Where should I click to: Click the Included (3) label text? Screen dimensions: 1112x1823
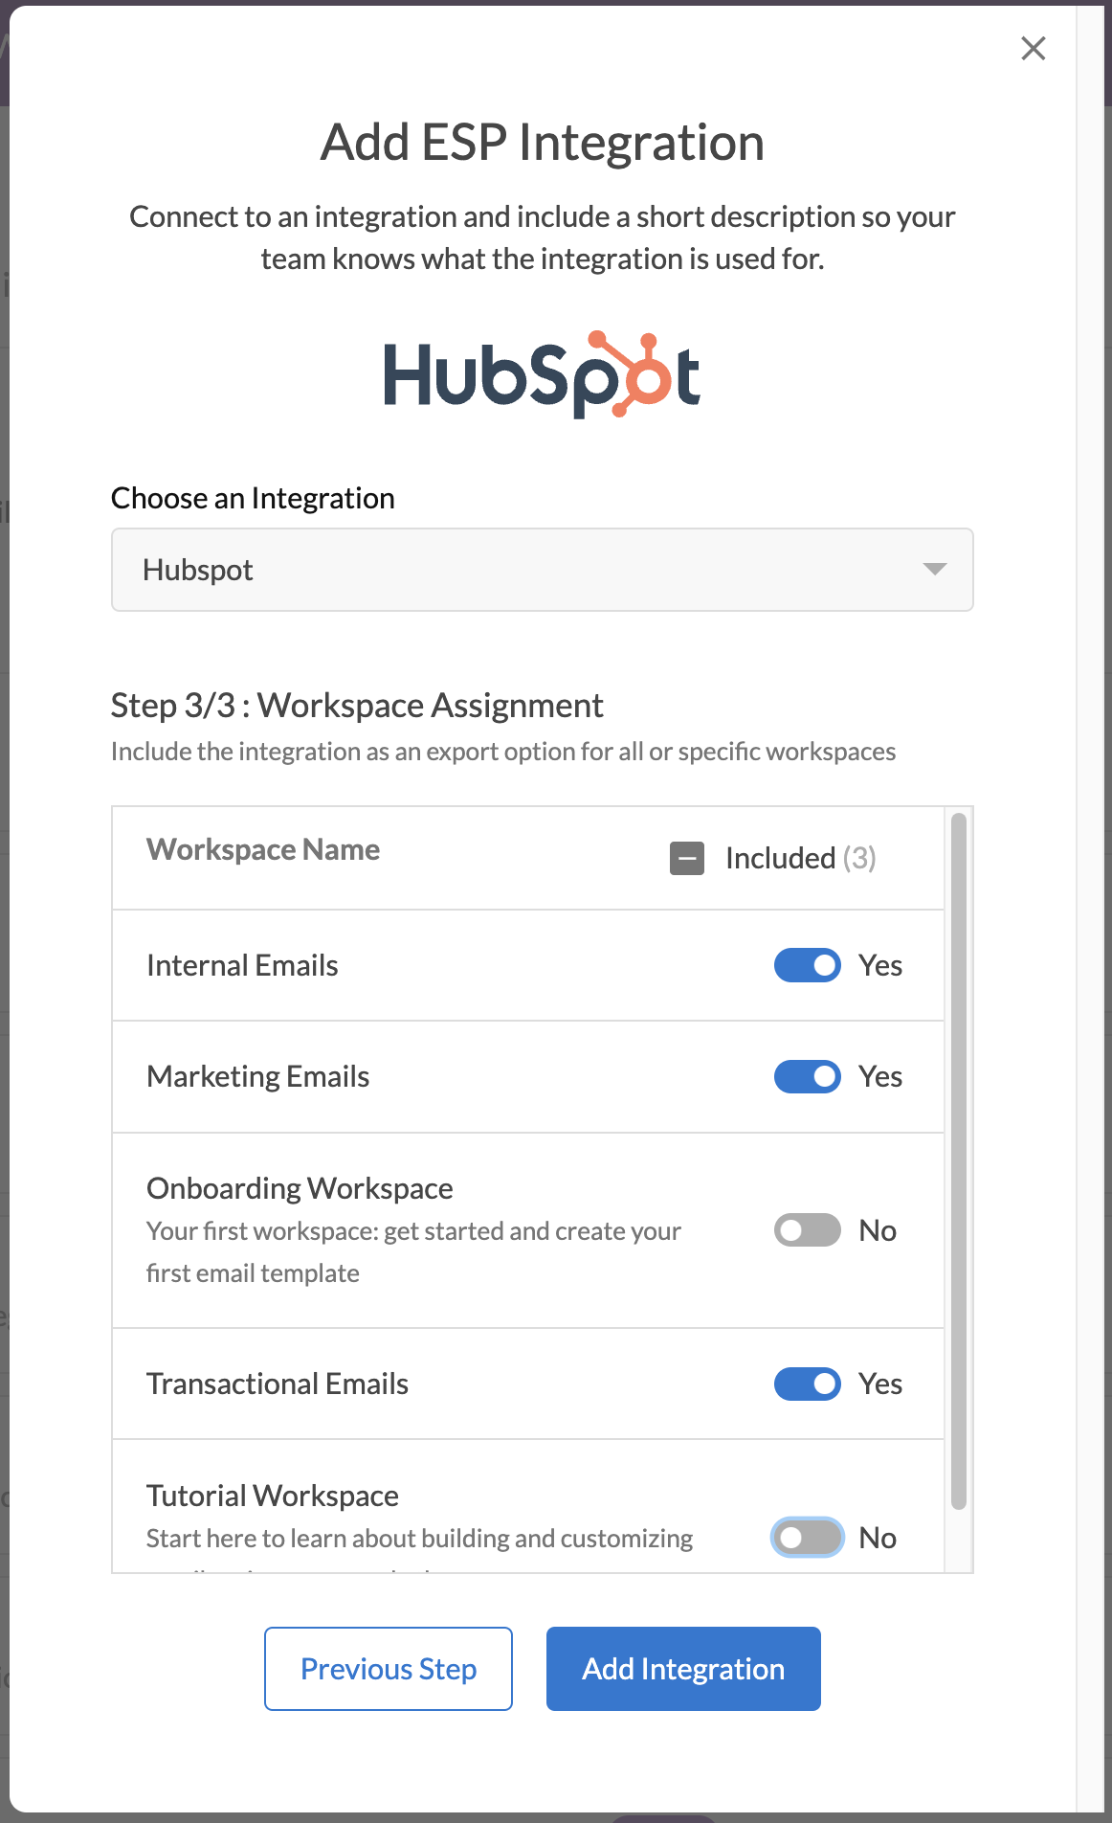[x=801, y=858]
